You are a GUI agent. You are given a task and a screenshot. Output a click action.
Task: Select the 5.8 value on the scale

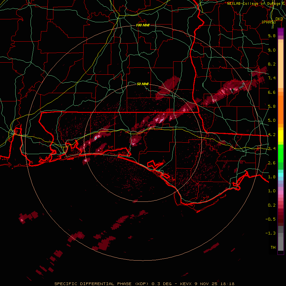[272, 106]
